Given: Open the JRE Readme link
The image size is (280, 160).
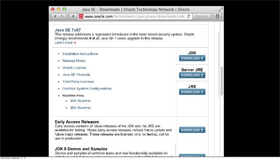Looking at the screenshot, I should click(x=80, y=108).
